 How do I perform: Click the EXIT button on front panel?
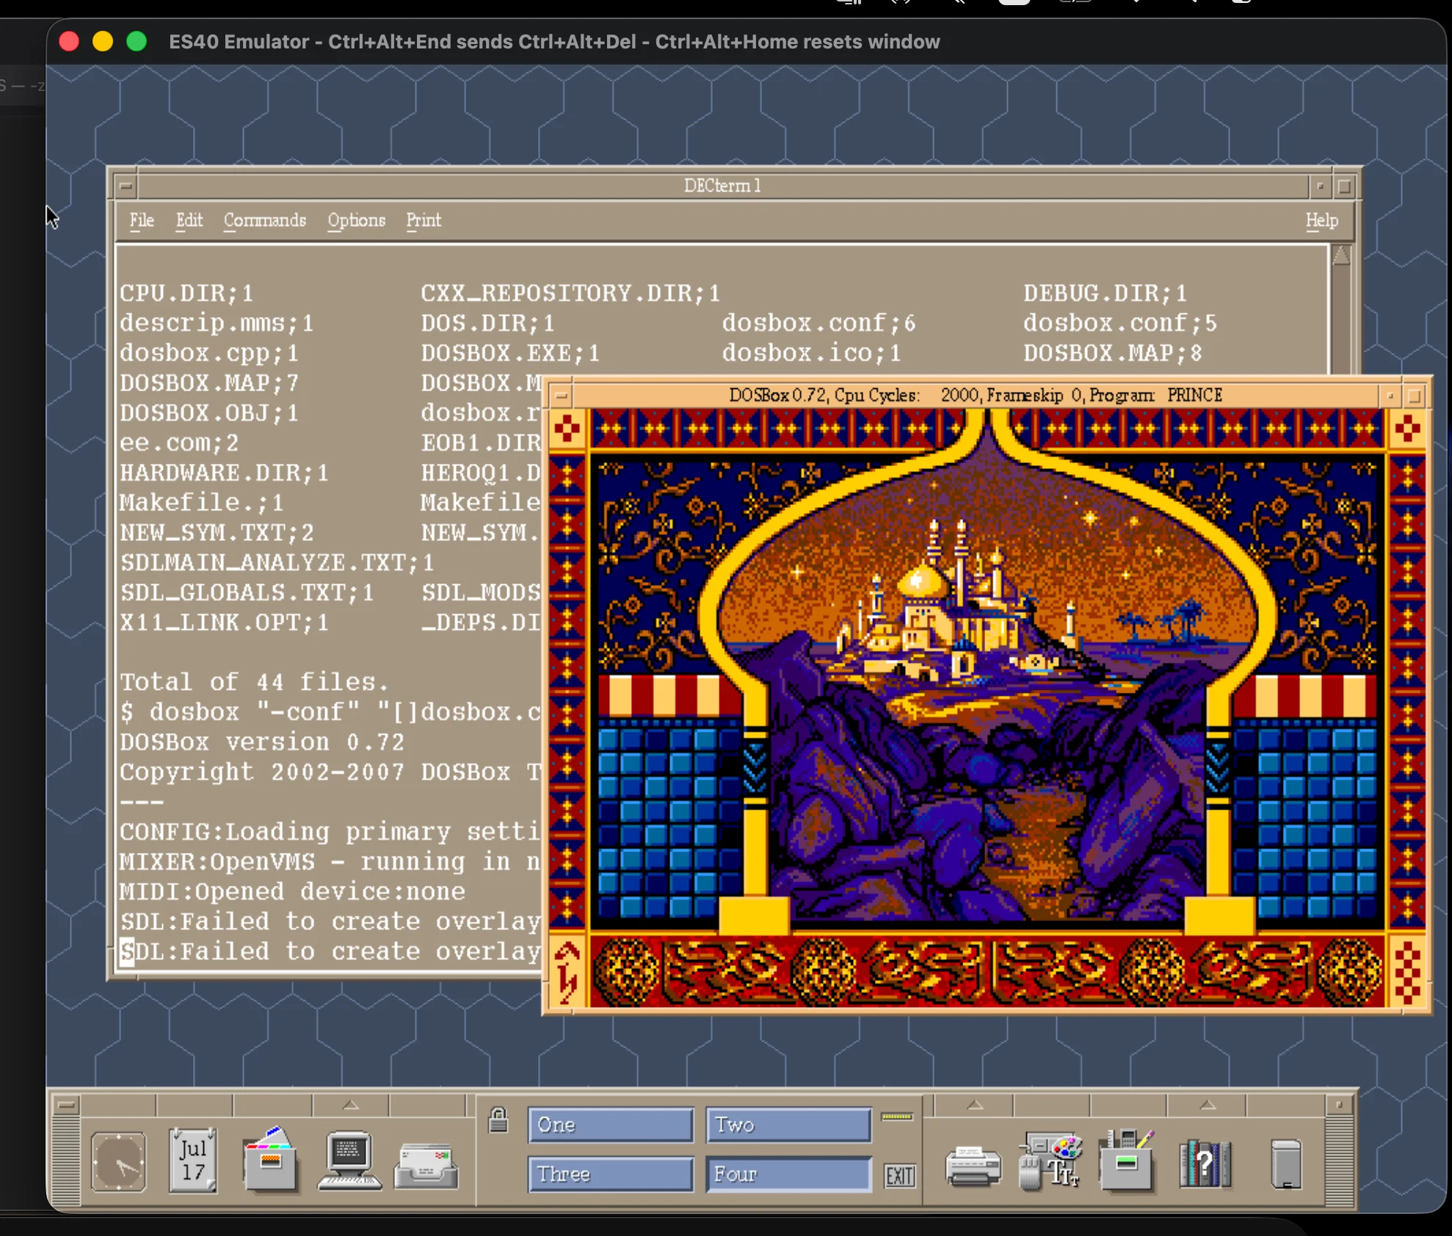[x=899, y=1176]
